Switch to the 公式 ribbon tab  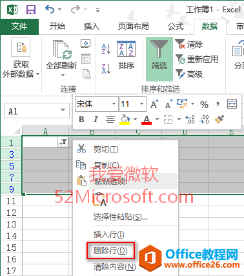click(176, 27)
